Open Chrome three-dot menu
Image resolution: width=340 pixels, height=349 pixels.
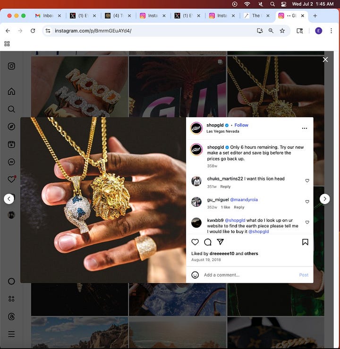(331, 31)
